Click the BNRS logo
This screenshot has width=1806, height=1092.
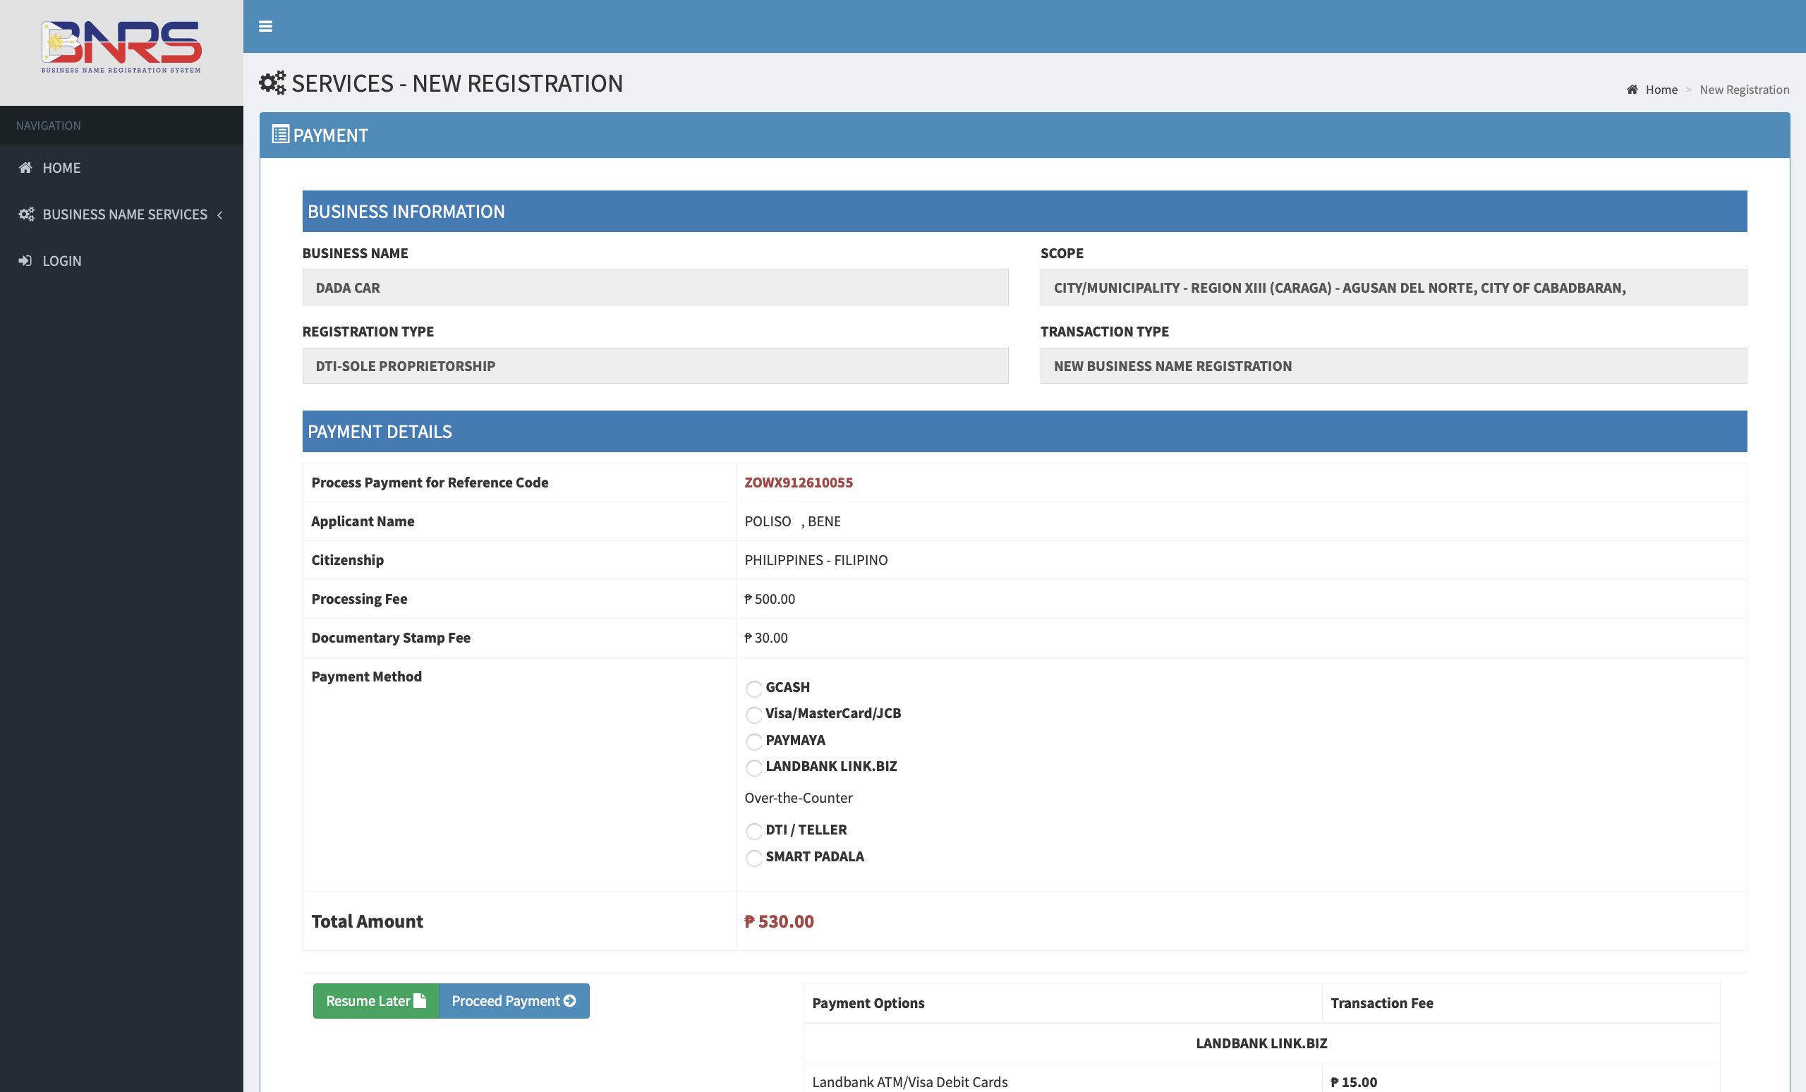(x=121, y=46)
